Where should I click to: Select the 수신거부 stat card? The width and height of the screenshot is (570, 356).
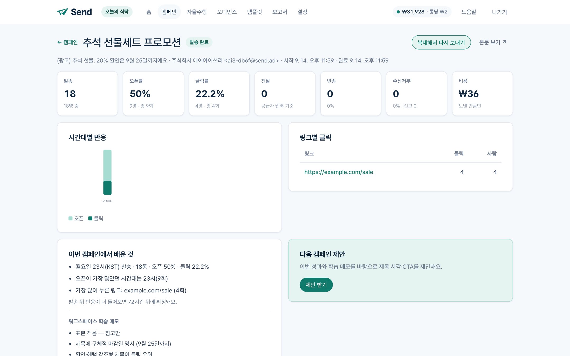pos(416,93)
